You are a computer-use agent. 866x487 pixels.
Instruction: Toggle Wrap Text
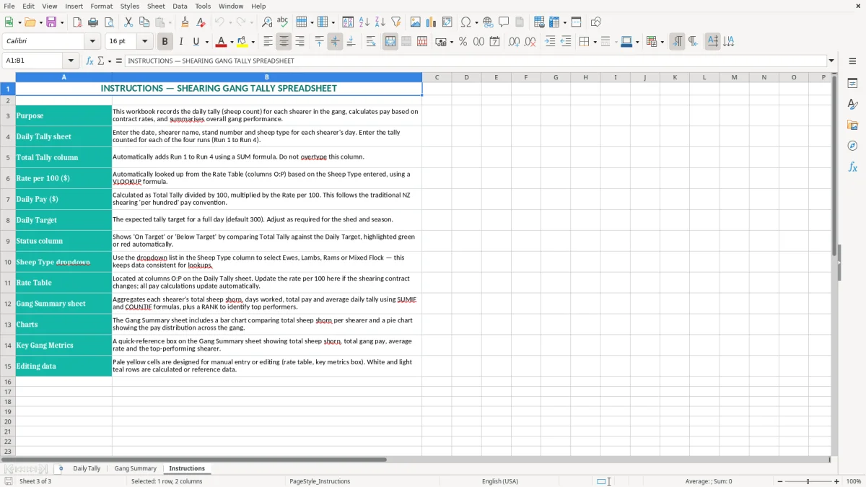click(371, 42)
